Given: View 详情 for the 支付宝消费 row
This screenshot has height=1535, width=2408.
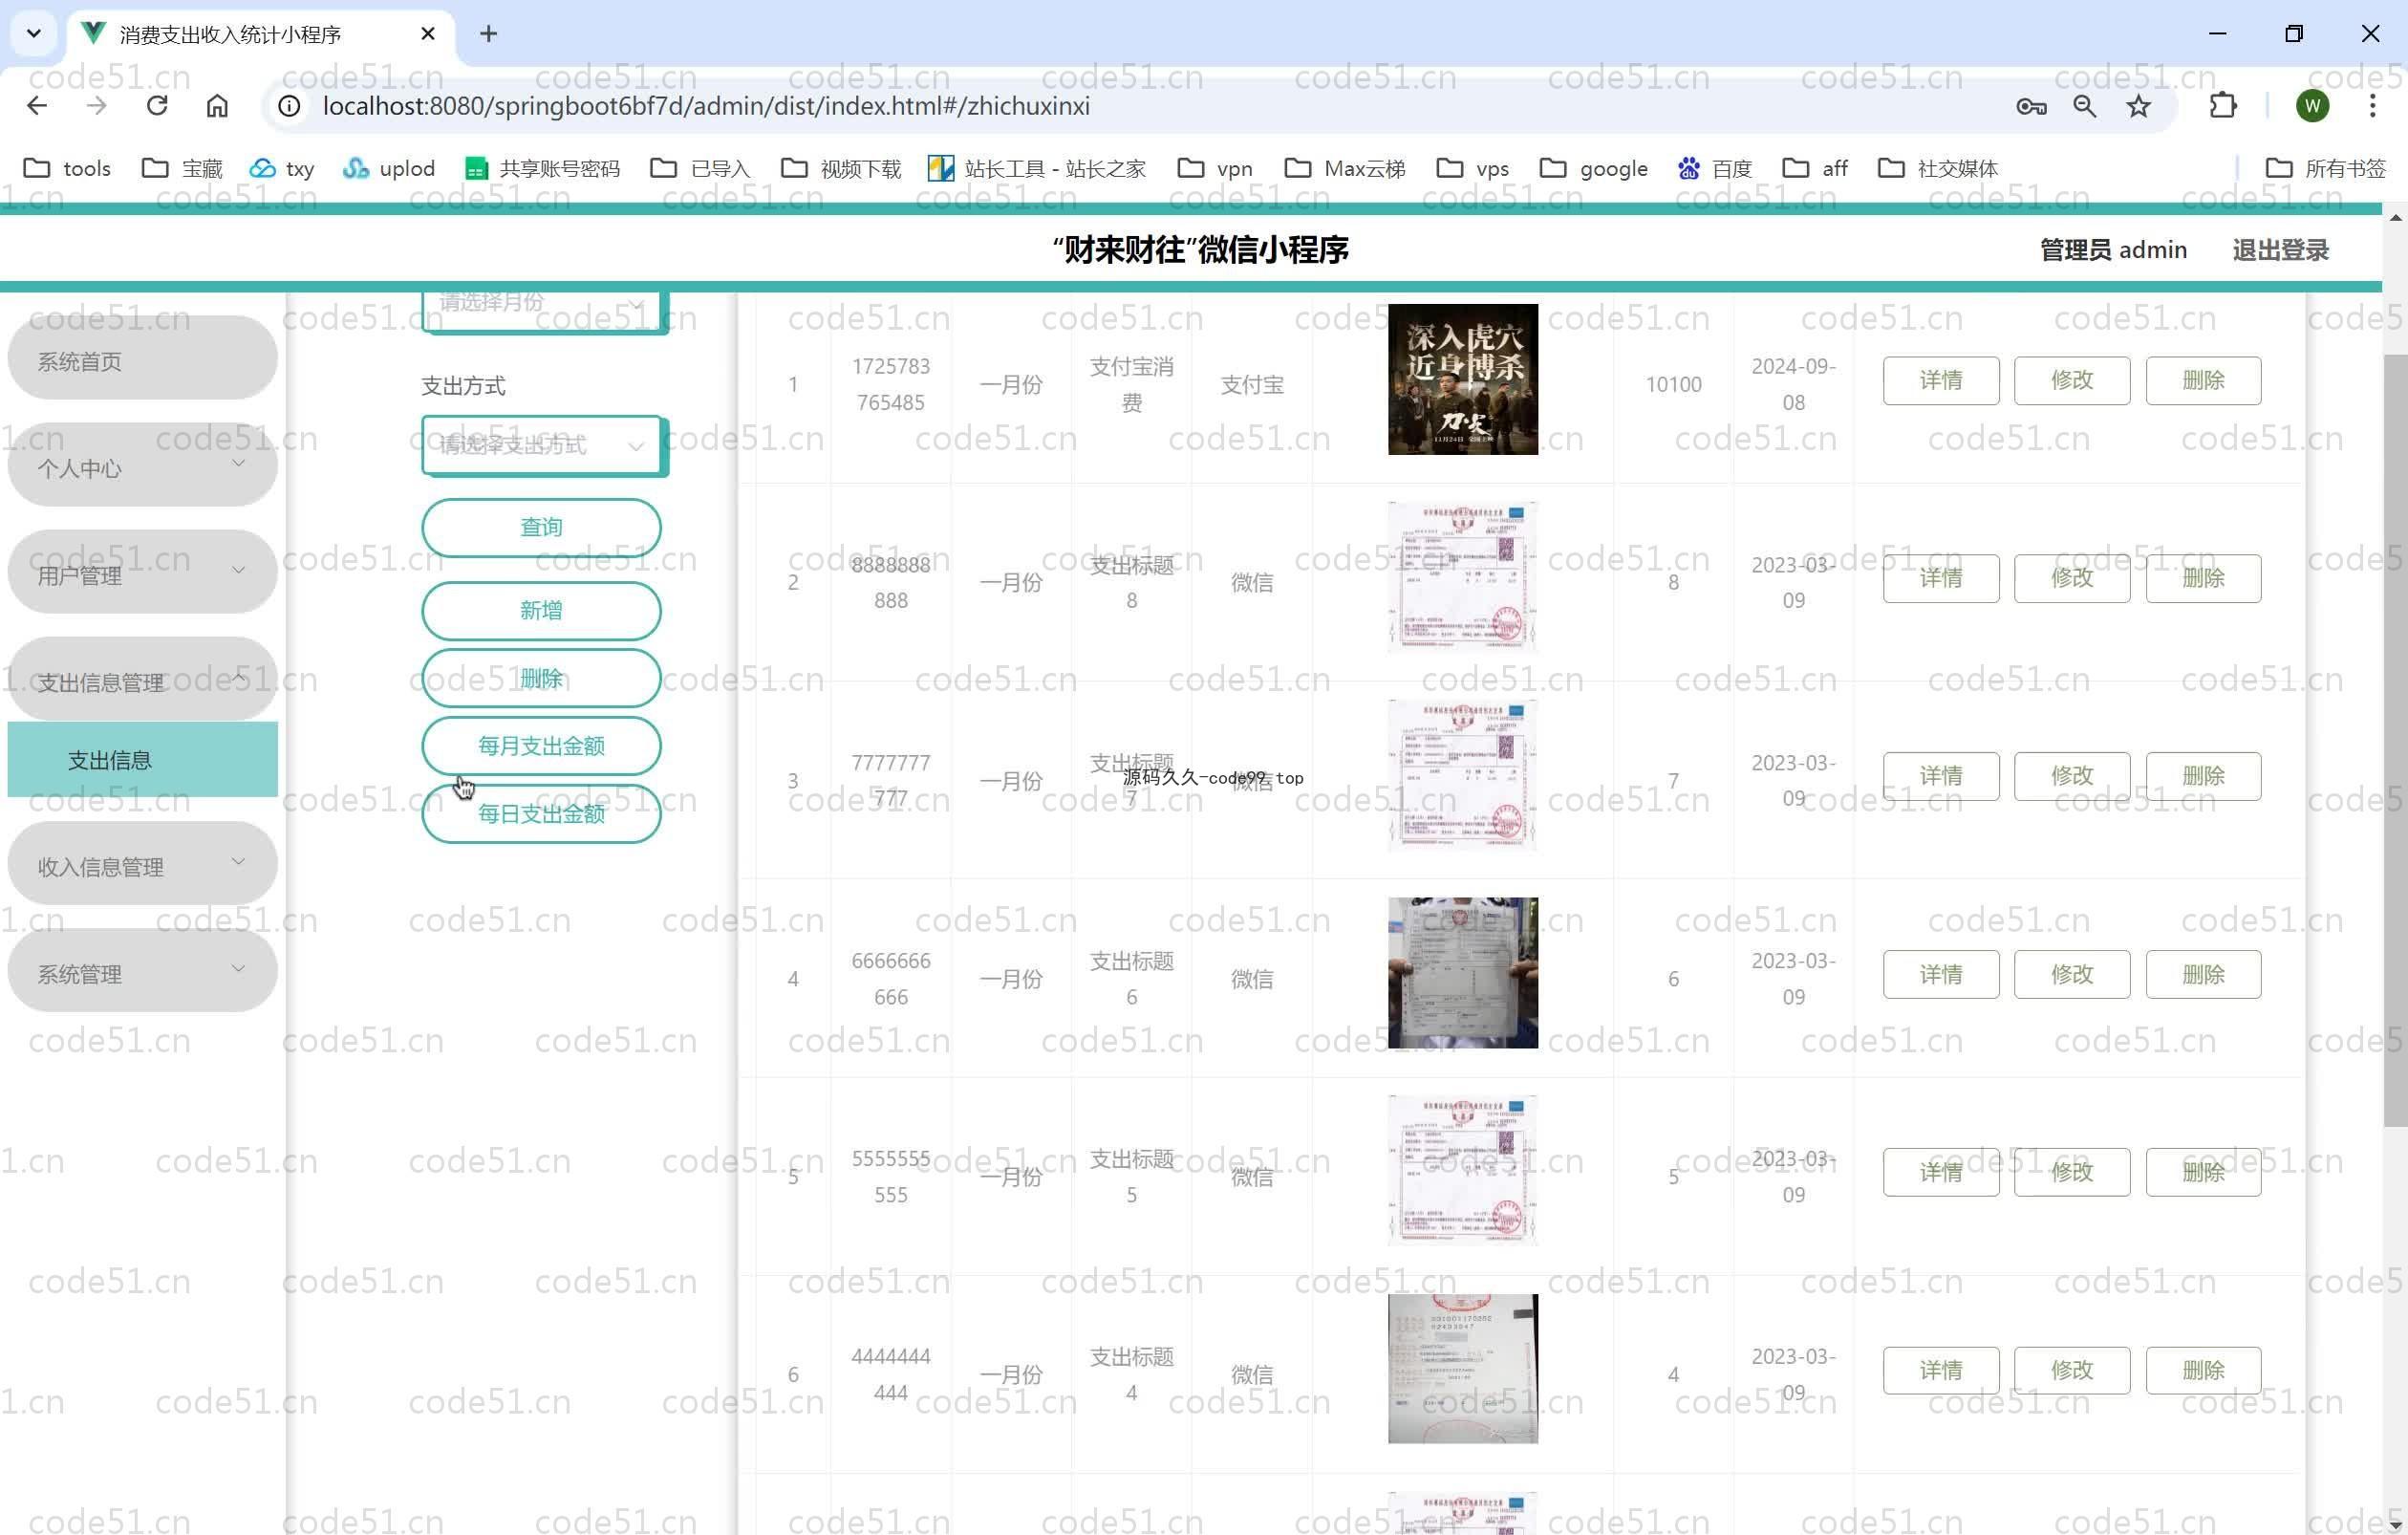Looking at the screenshot, I should 1941,380.
